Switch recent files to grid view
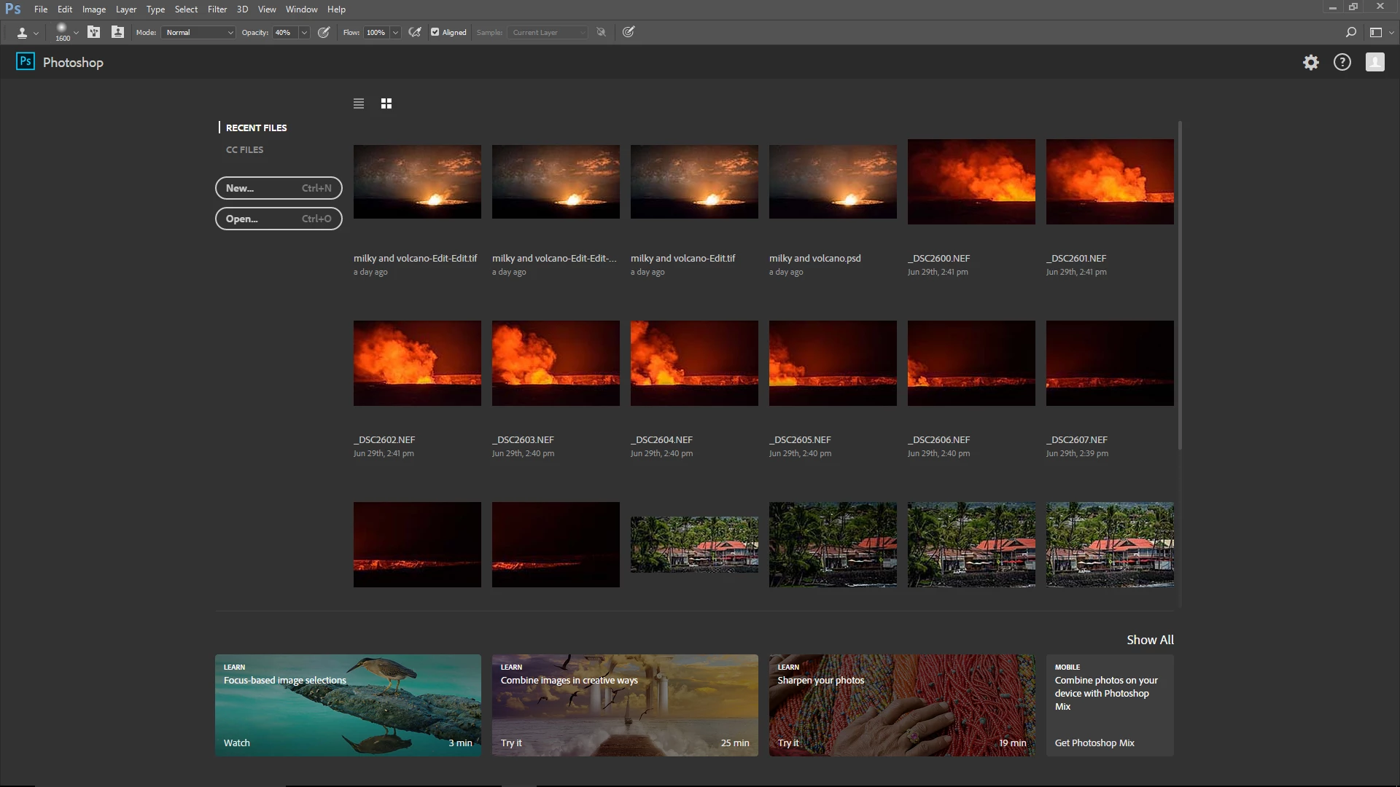This screenshot has height=787, width=1400. 386,103
